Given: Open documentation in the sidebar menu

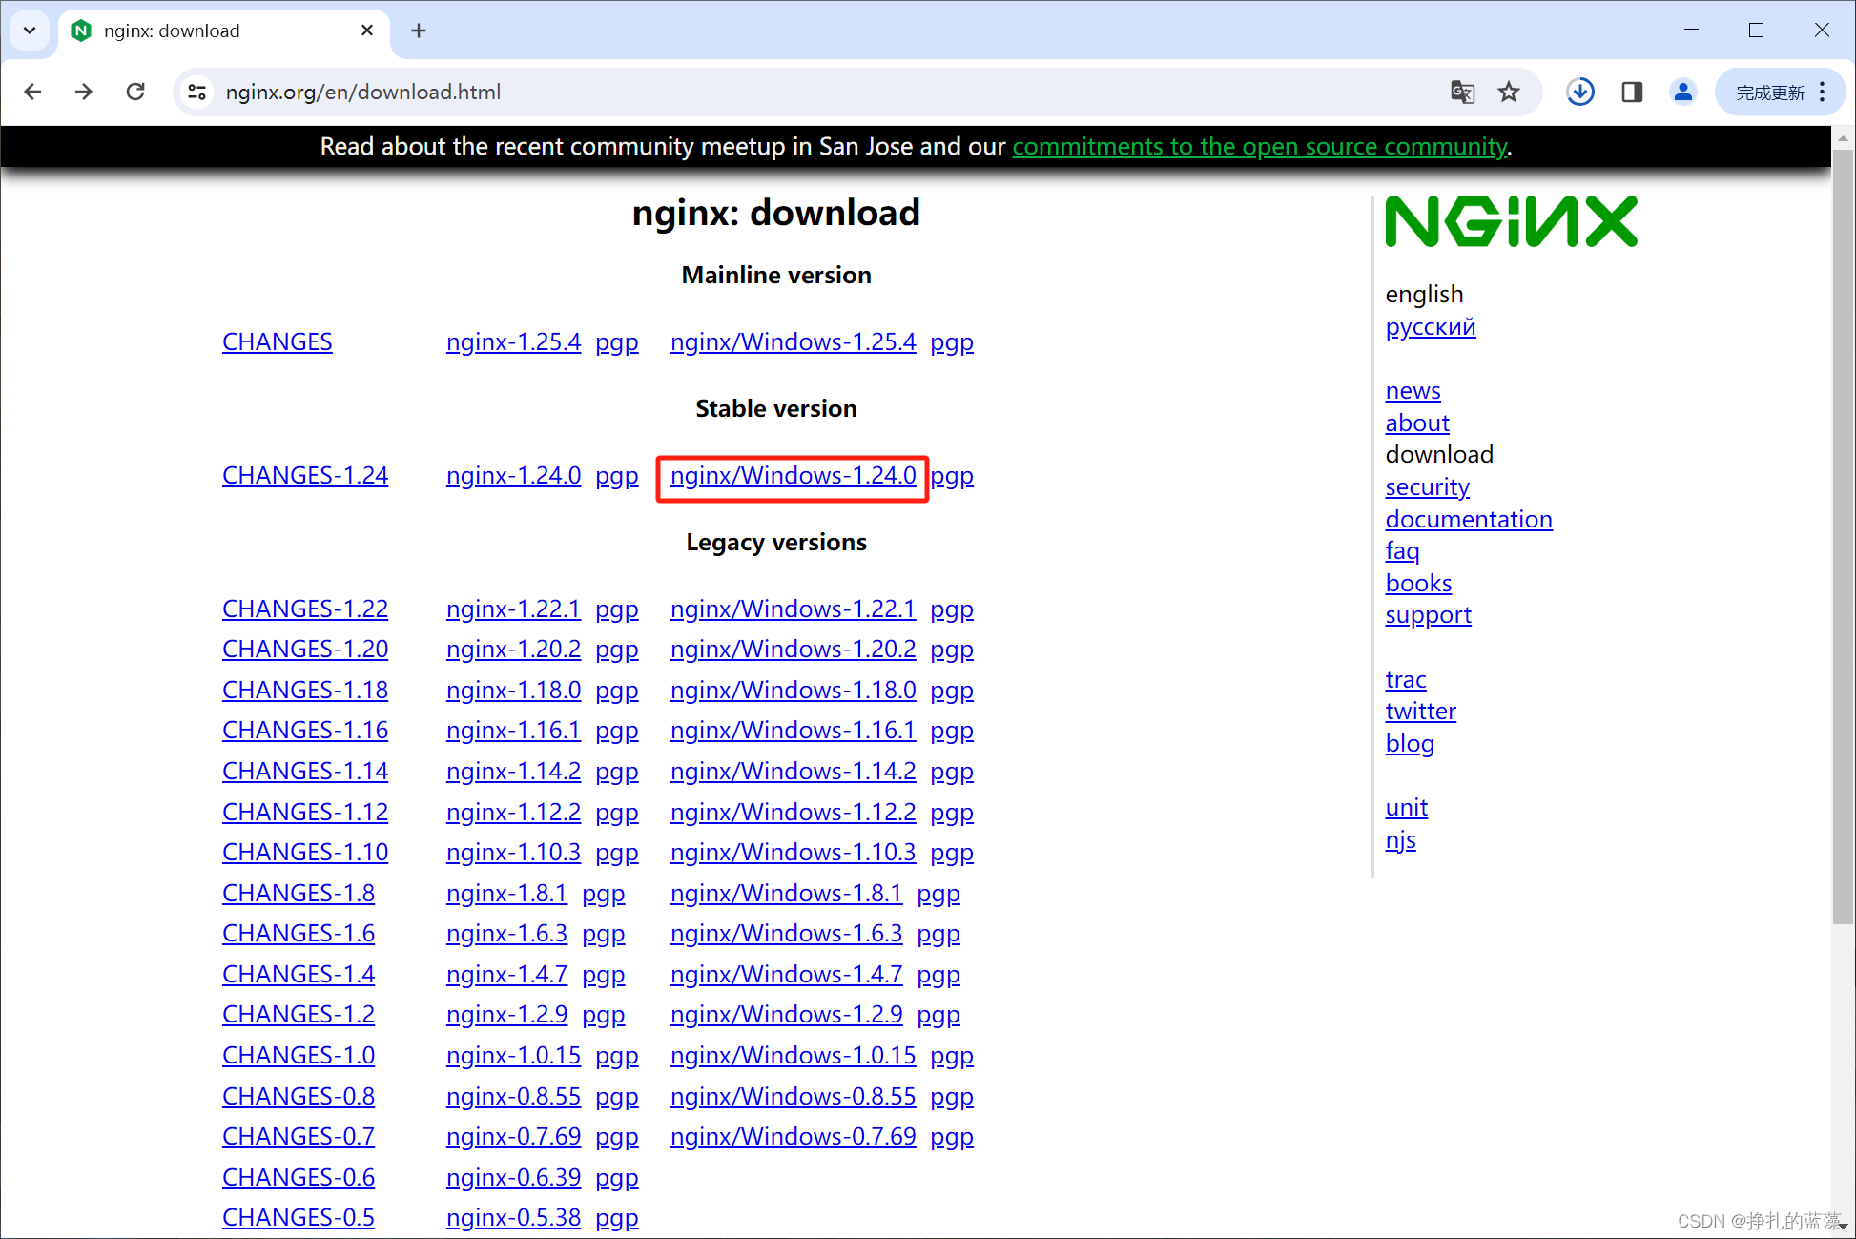Looking at the screenshot, I should pos(1468,520).
